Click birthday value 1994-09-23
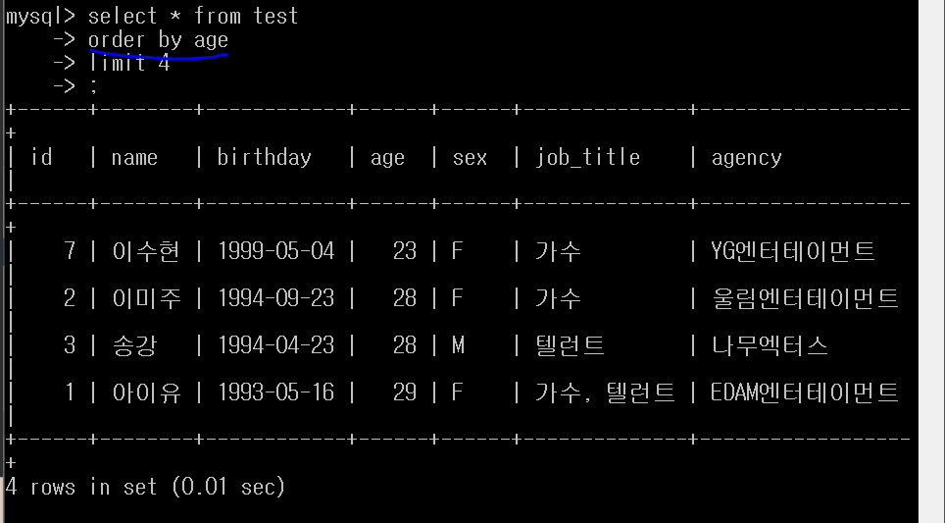This screenshot has height=523, width=945. pyautogui.click(x=276, y=298)
